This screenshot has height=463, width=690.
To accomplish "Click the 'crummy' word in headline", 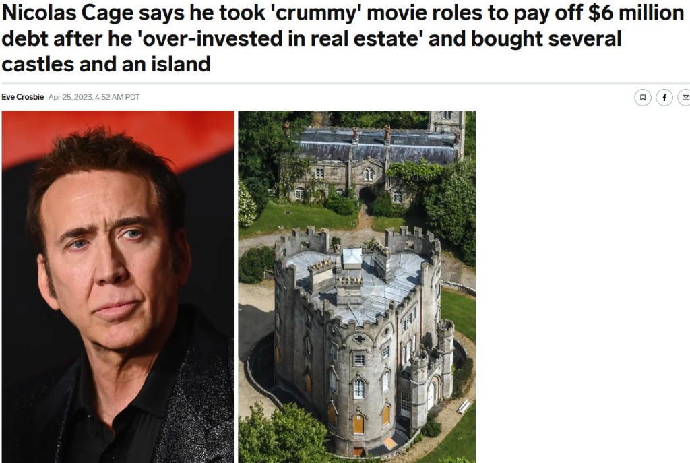I will pyautogui.click(x=315, y=13).
